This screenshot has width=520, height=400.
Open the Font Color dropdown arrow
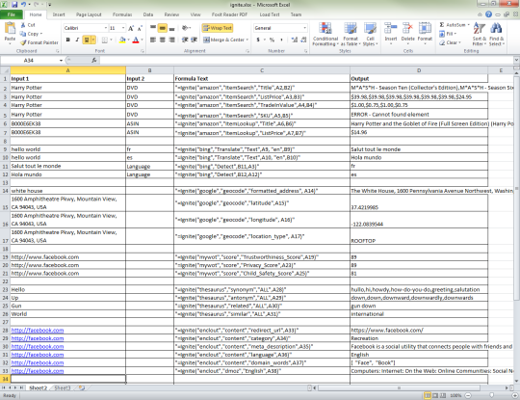pos(142,40)
